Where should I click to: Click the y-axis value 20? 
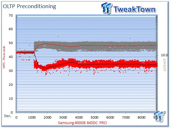tap(11, 85)
